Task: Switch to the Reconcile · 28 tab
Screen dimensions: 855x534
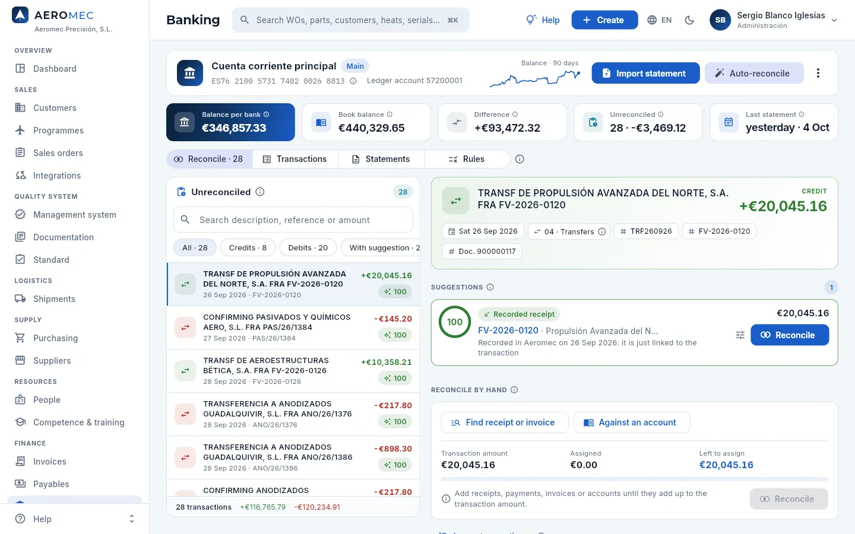Action: tap(209, 159)
